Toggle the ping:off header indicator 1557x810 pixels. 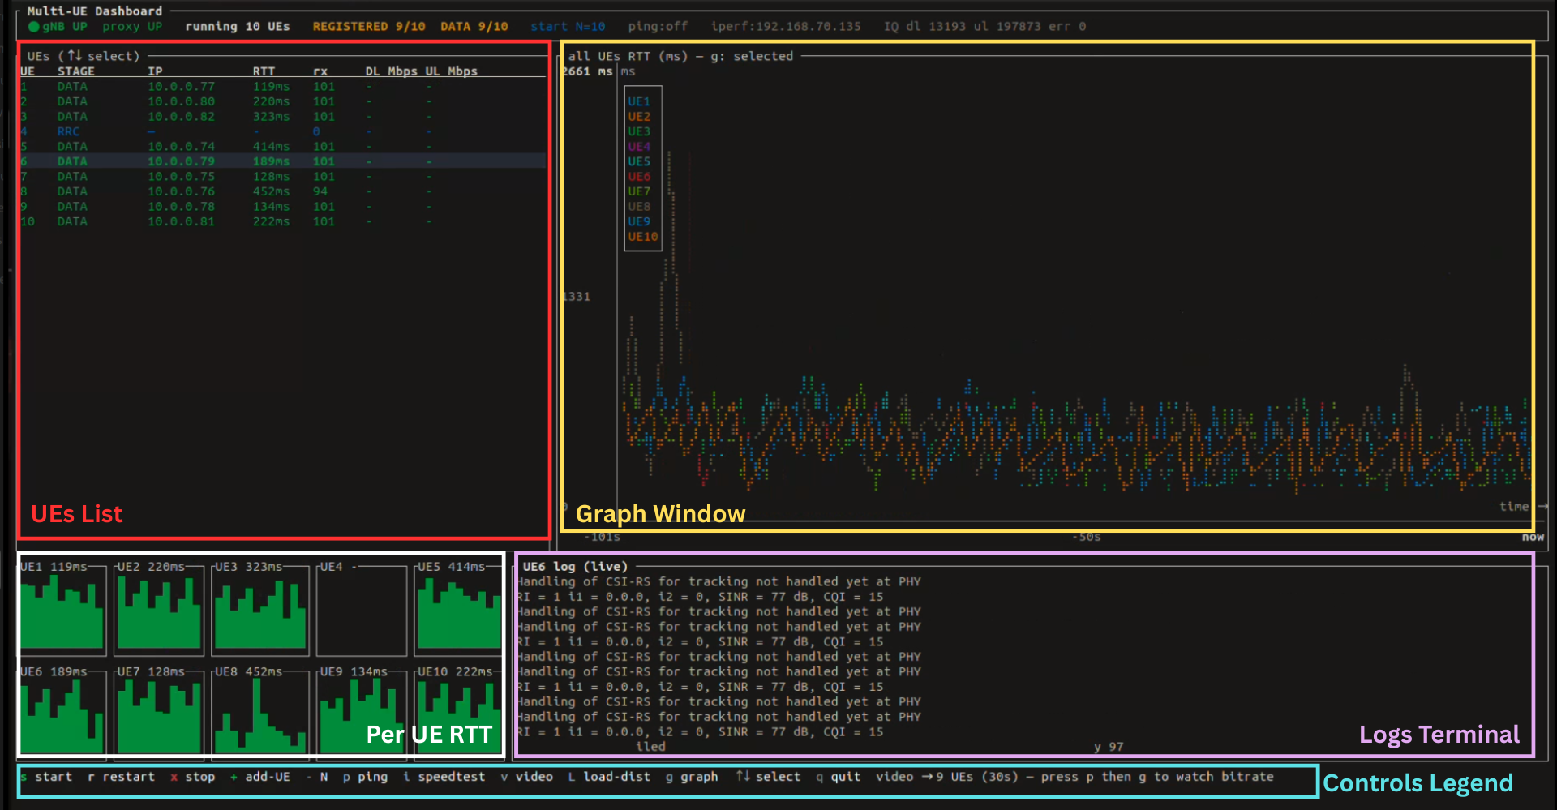click(658, 27)
